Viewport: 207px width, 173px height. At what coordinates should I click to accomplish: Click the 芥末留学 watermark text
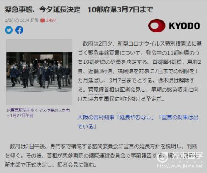(x=186, y=156)
